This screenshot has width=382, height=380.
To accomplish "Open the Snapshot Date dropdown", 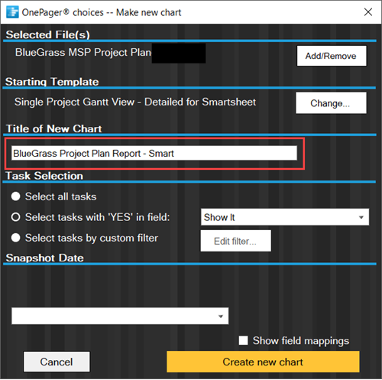I will pos(120,316).
